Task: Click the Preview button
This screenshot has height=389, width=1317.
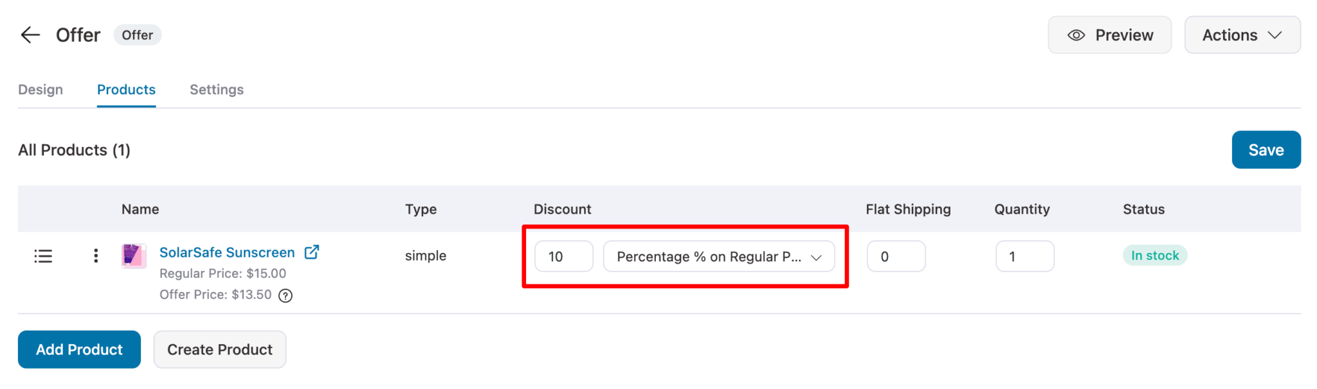Action: 1109,35
